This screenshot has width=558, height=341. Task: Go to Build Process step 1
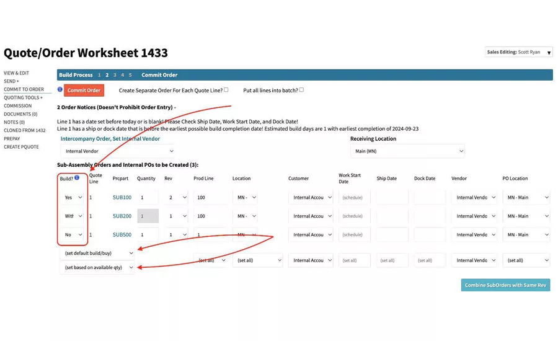pos(99,75)
